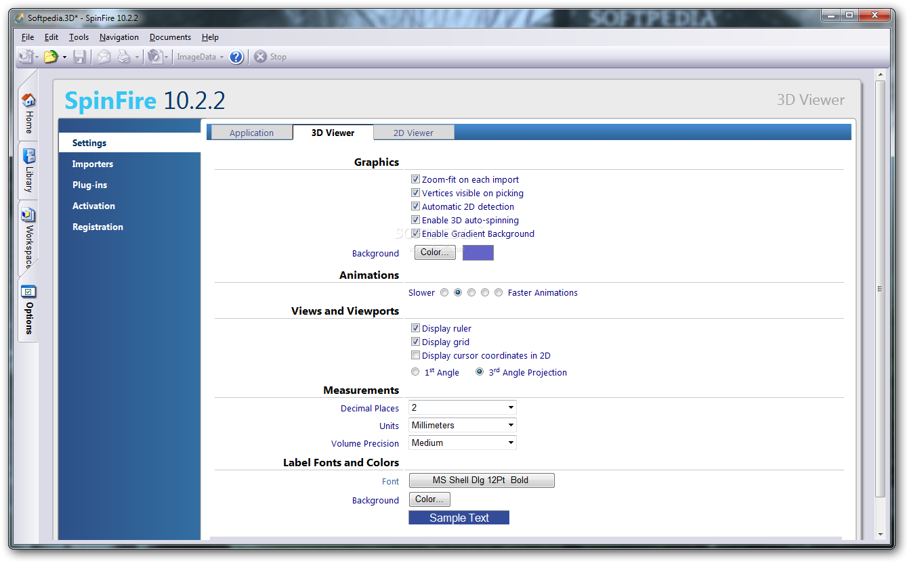Image resolution: width=909 pixels, height=563 pixels.
Task: Expand the Print dropdown arrow
Action: click(137, 58)
